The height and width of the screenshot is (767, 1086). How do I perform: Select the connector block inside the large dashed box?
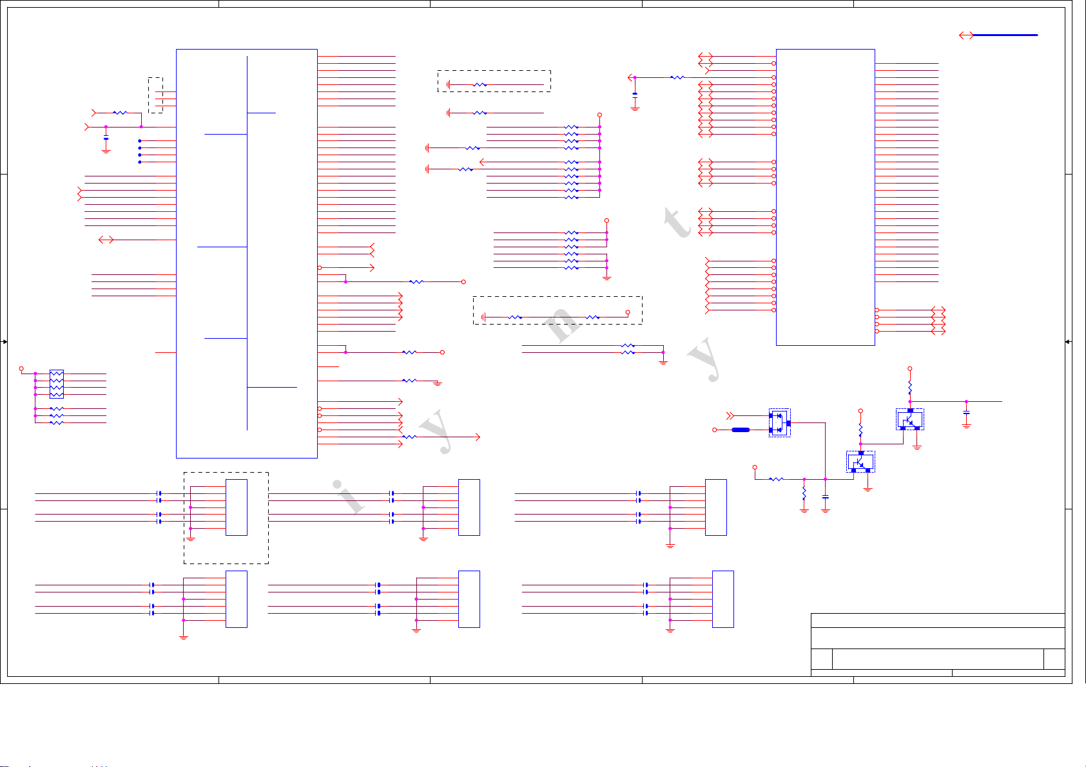click(237, 507)
